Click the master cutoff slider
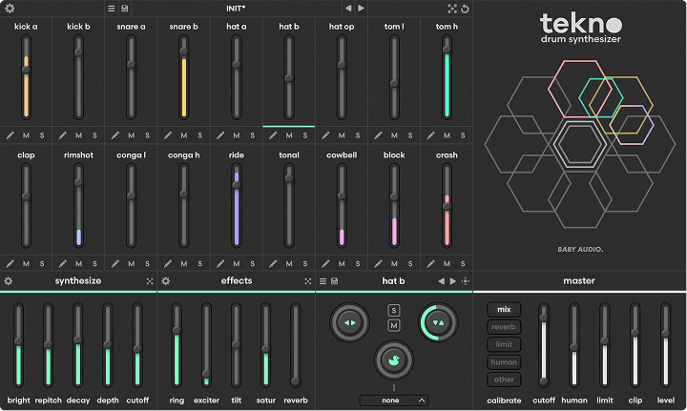The width and height of the screenshot is (687, 411). pyautogui.click(x=544, y=345)
